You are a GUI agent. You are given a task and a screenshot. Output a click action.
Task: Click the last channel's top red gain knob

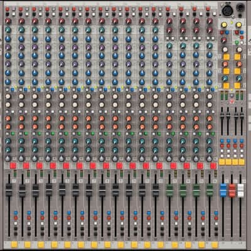[210, 21]
